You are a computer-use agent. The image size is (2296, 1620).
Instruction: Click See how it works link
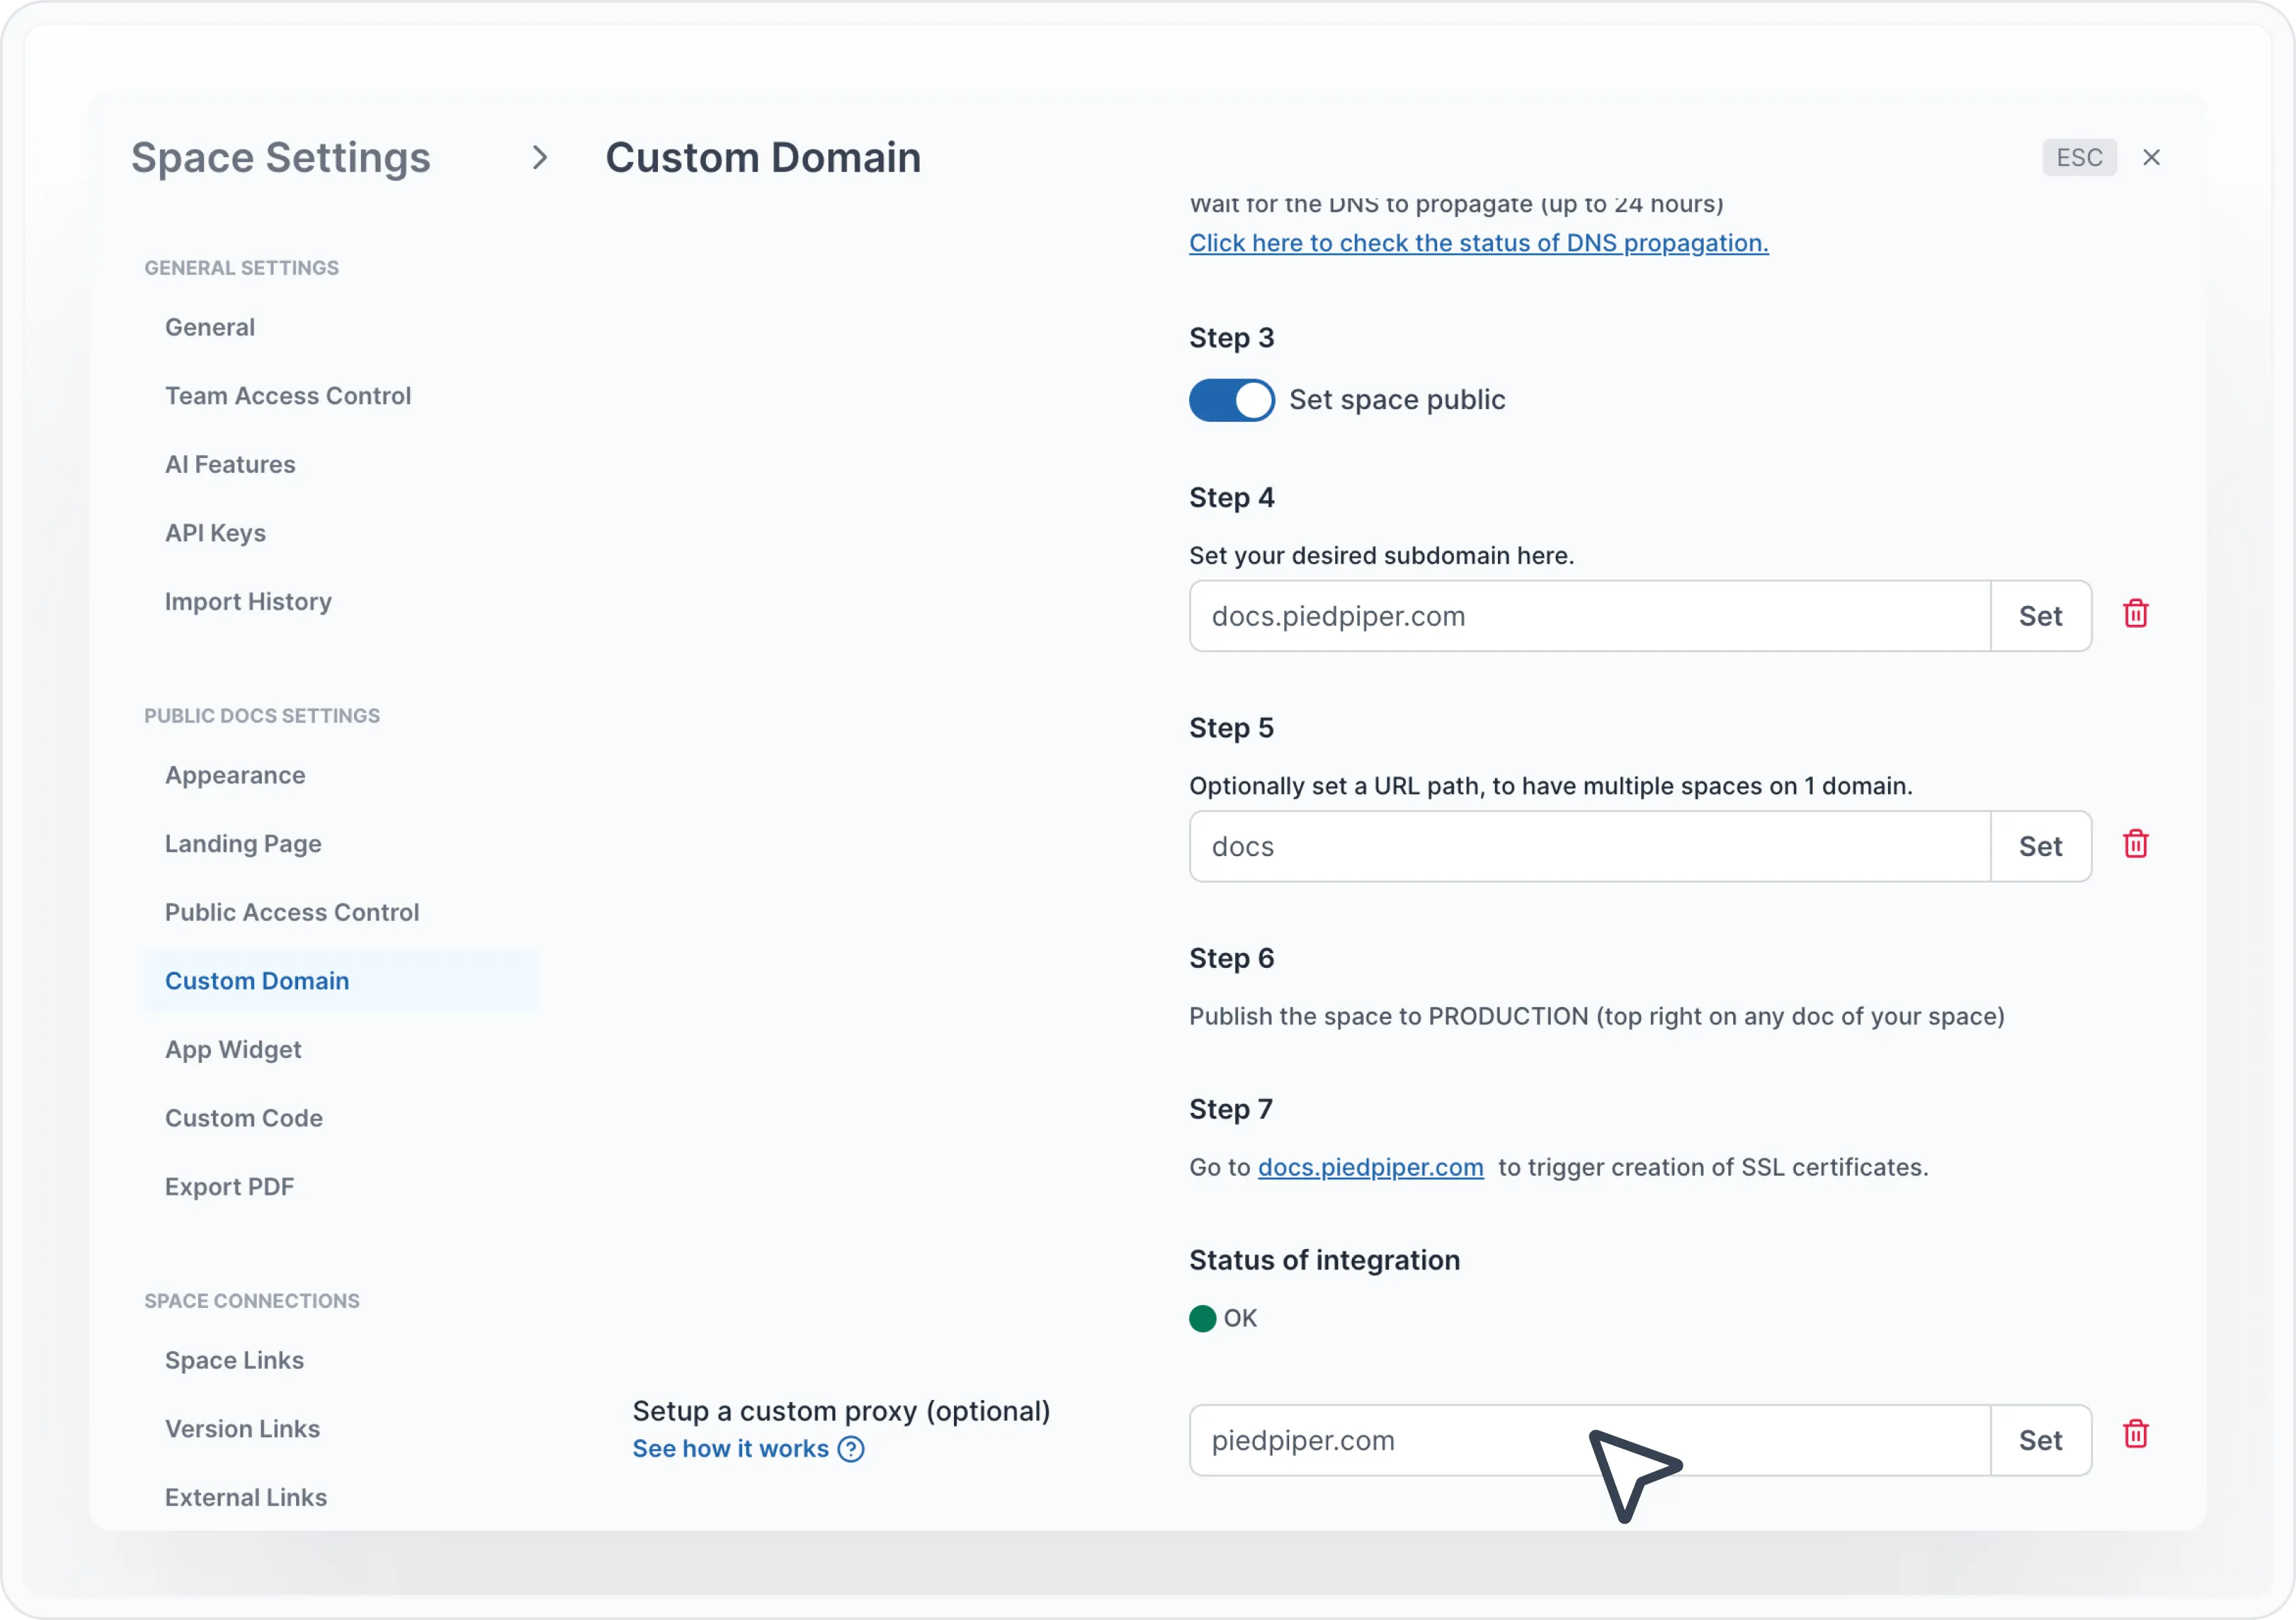(x=730, y=1449)
